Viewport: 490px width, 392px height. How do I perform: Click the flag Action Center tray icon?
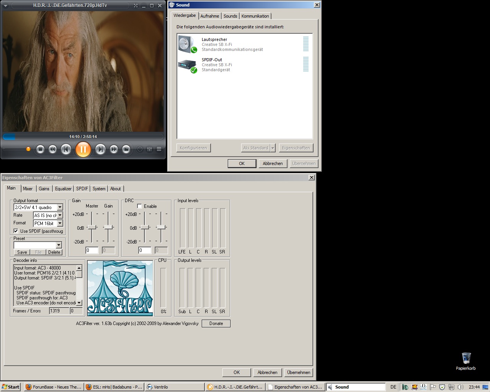click(x=433, y=387)
